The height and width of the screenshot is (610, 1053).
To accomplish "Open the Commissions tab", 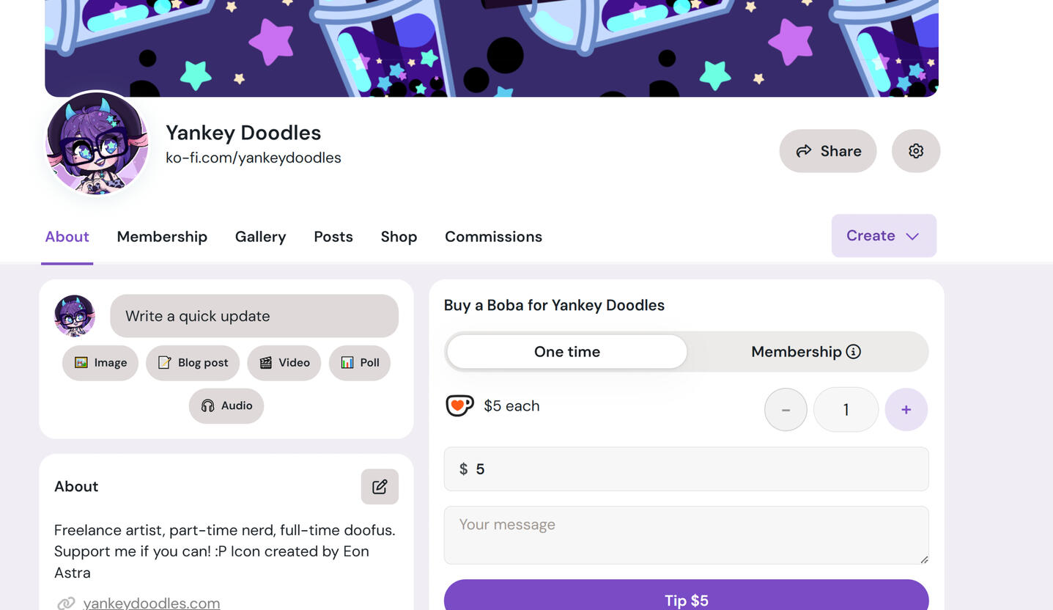I will coord(493,236).
